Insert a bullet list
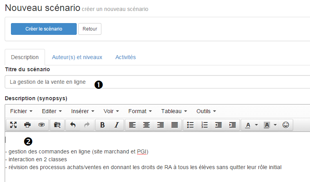The image size is (310, 182). pyautogui.click(x=190, y=125)
